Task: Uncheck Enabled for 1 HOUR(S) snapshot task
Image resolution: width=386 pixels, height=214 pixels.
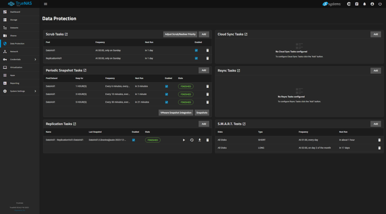Action: (167, 86)
